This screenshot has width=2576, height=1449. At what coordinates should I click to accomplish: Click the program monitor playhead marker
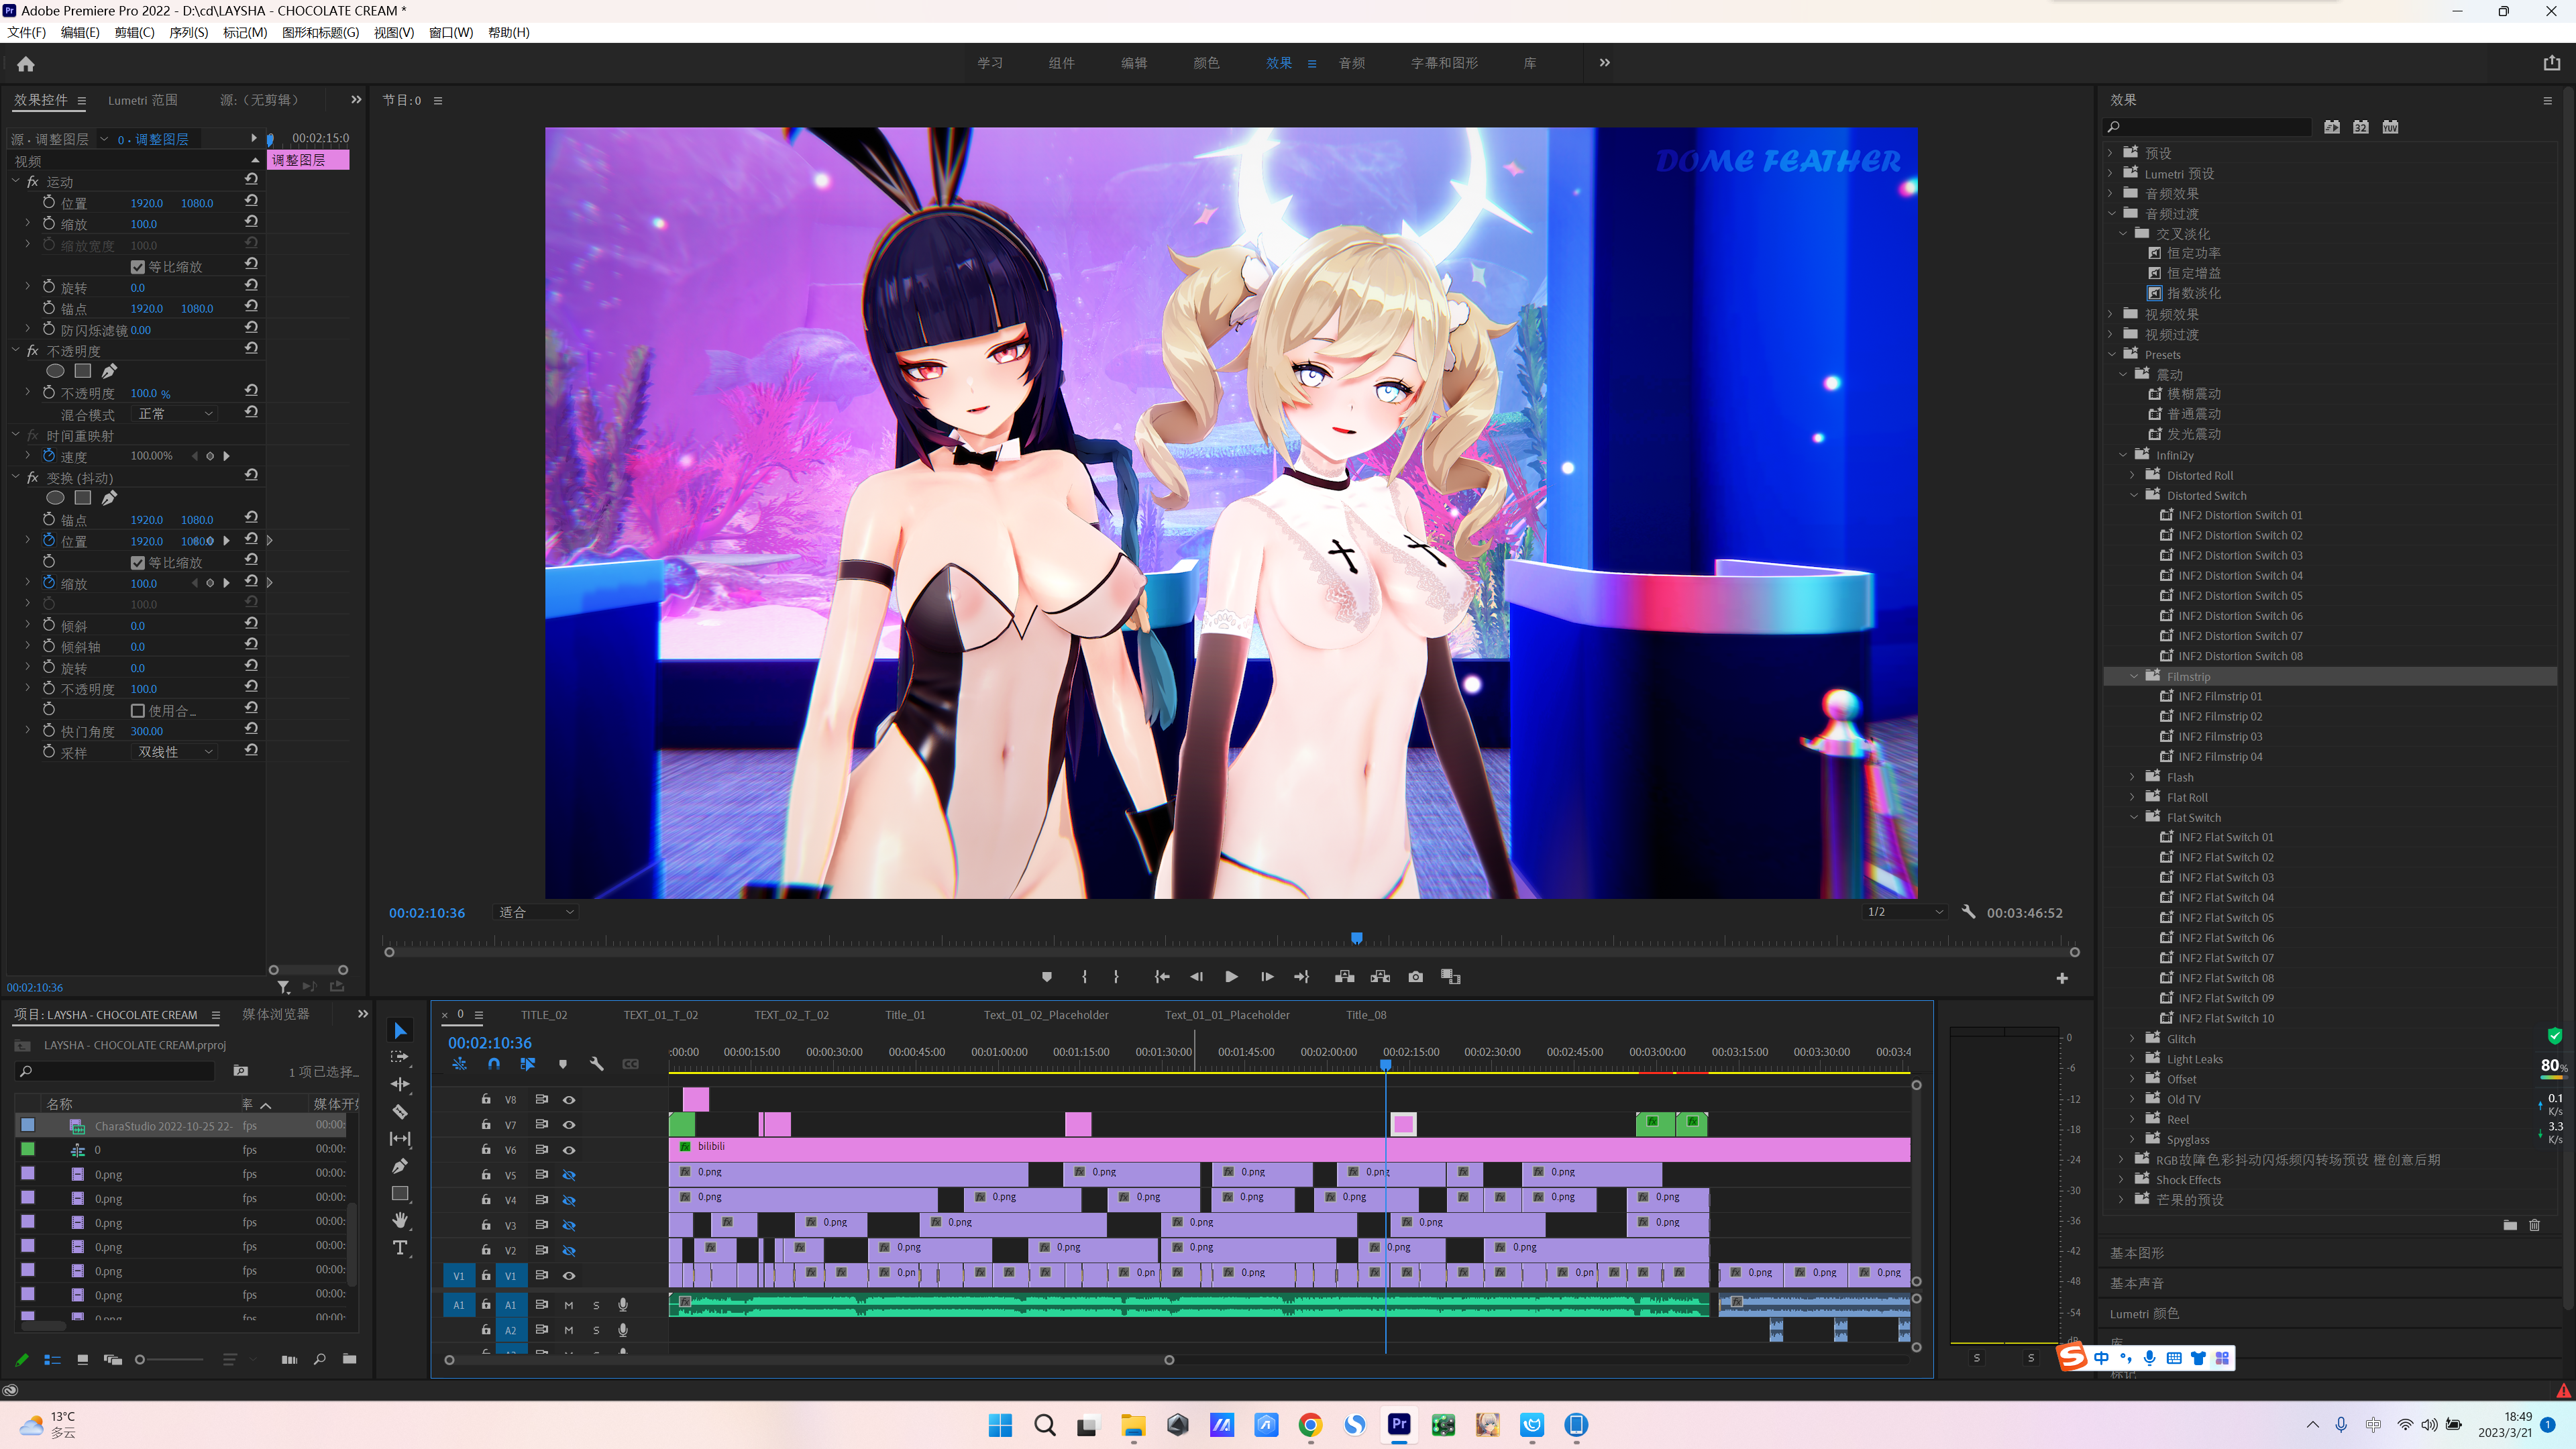(1357, 938)
